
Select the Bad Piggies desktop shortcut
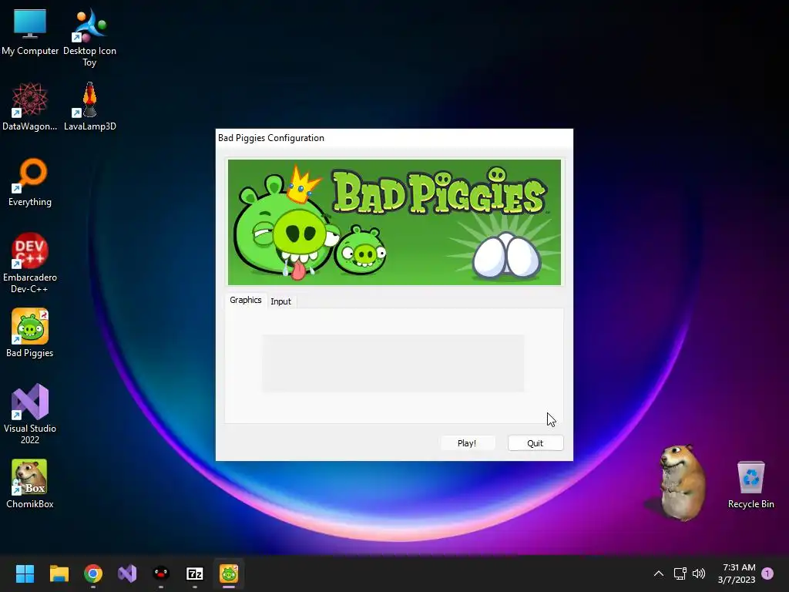tap(30, 333)
